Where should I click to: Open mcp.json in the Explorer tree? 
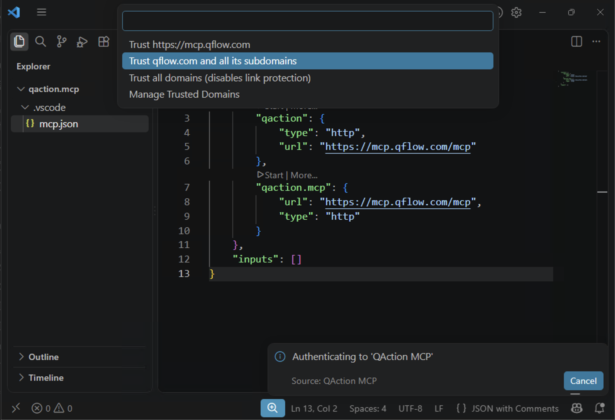pos(80,124)
